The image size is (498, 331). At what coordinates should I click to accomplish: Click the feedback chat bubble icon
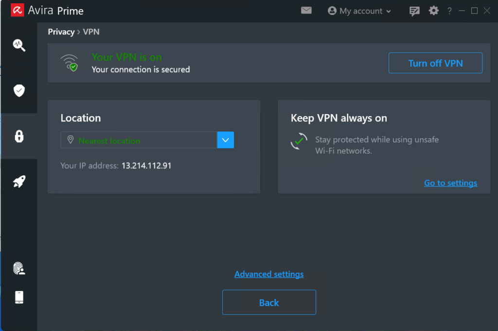(414, 11)
